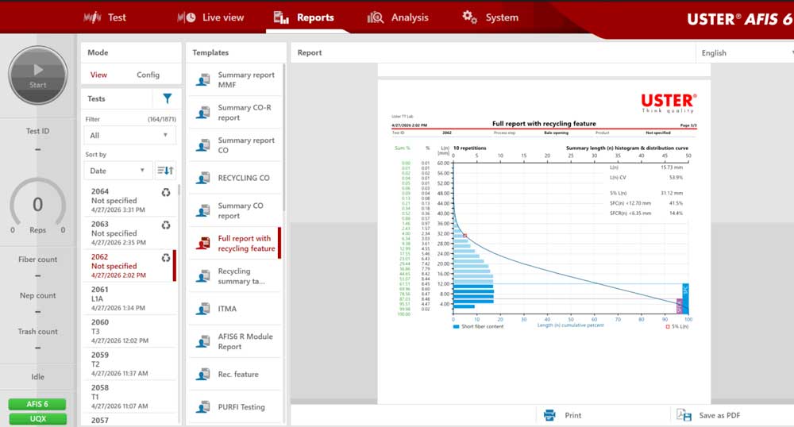
Task: Select test 2058 T1
Action: (129, 396)
